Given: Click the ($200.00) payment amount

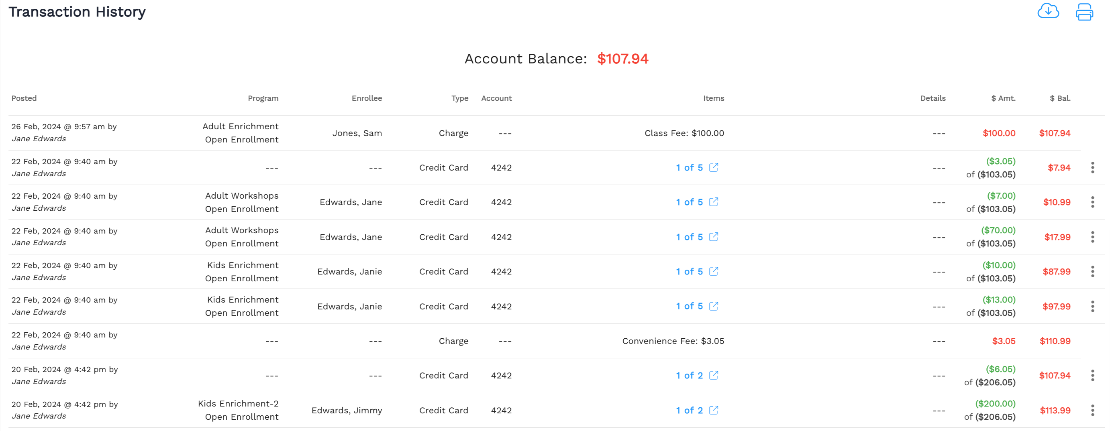Looking at the screenshot, I should pyautogui.click(x=995, y=403).
